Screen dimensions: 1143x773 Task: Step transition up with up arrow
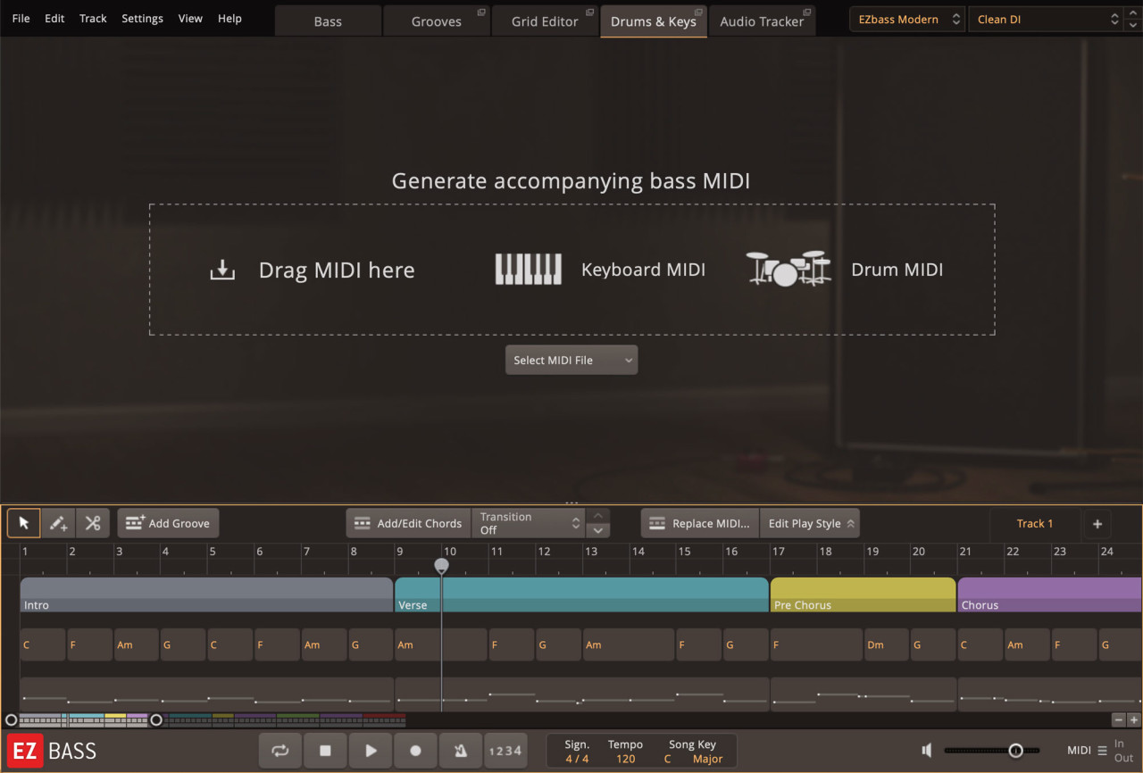(598, 516)
